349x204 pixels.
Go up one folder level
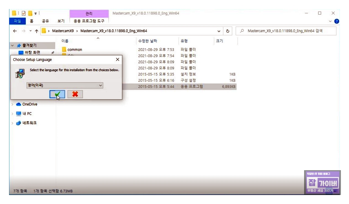[x=37, y=31]
